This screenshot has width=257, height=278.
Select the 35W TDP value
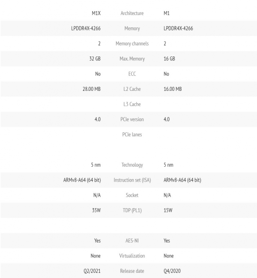(96, 210)
